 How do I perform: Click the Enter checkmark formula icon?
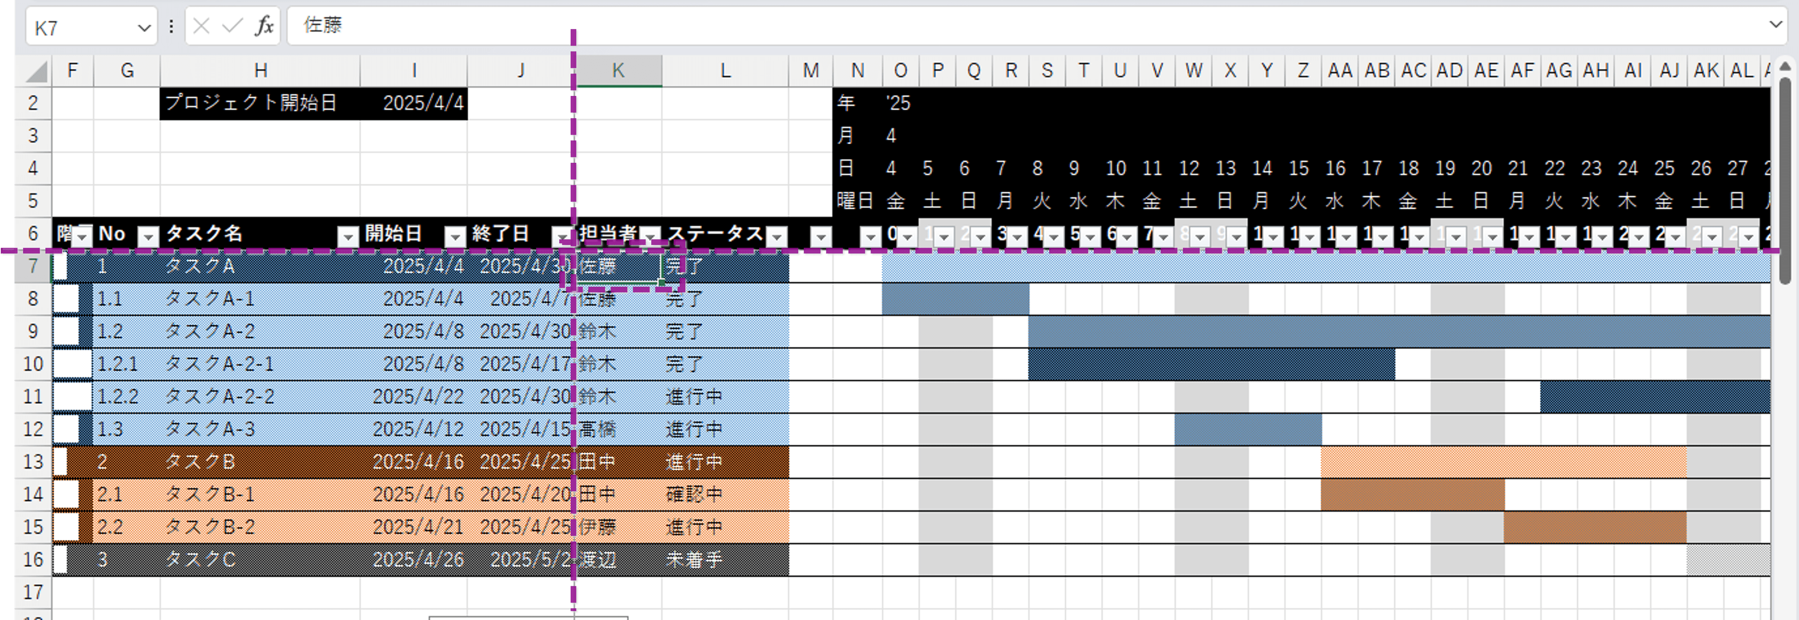pyautogui.click(x=232, y=27)
